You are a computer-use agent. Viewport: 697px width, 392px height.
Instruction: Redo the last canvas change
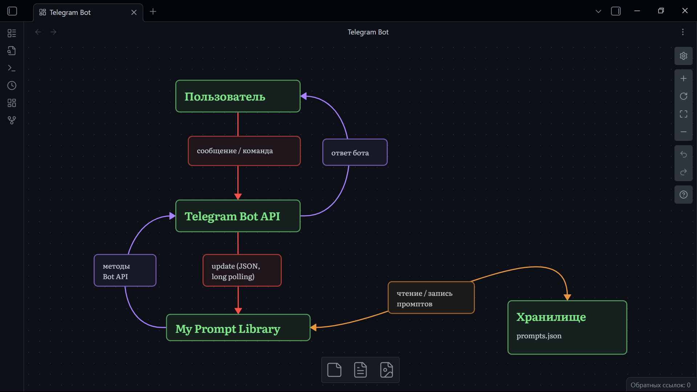click(683, 172)
